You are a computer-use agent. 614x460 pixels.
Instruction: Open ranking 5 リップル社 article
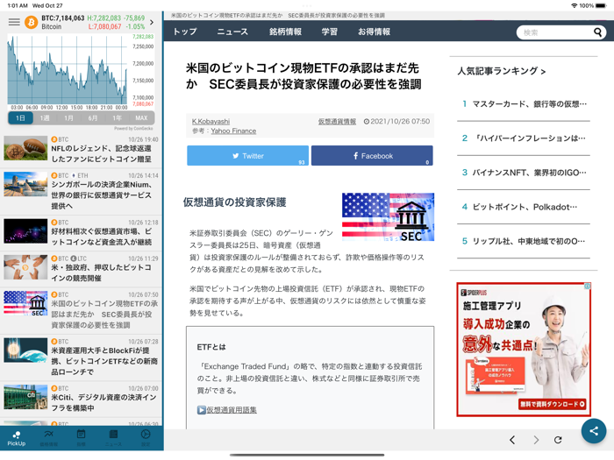(524, 241)
